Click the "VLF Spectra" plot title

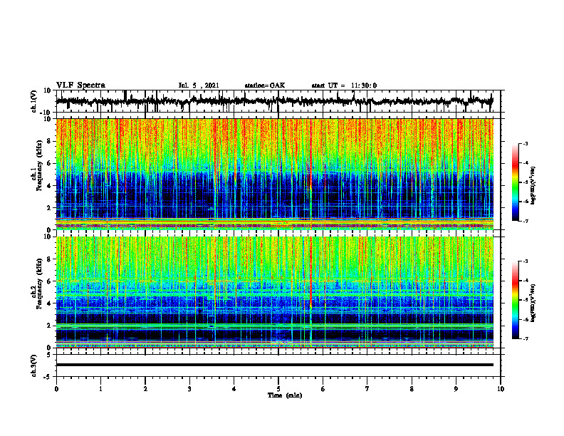coord(80,85)
